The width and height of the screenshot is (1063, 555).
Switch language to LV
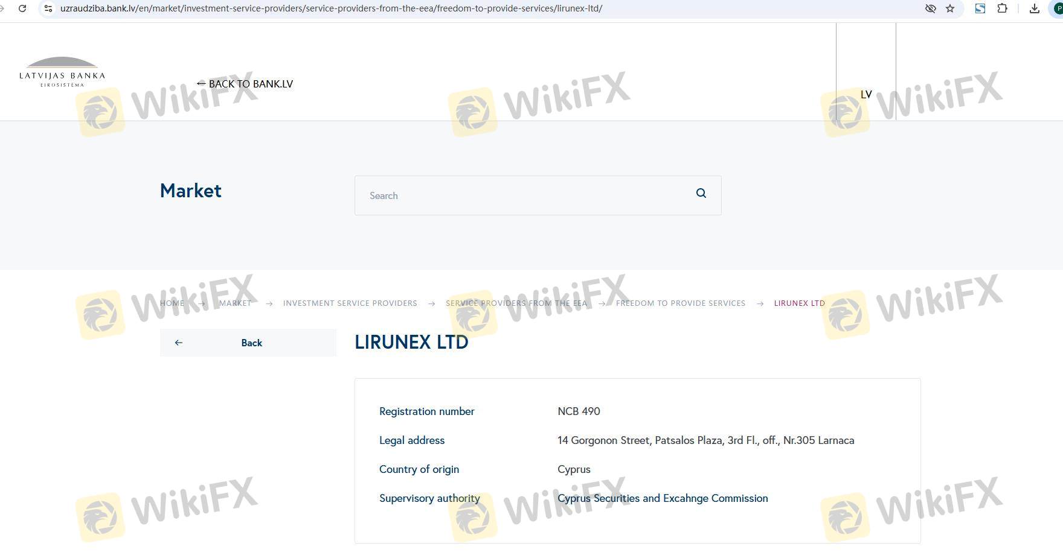click(x=866, y=95)
